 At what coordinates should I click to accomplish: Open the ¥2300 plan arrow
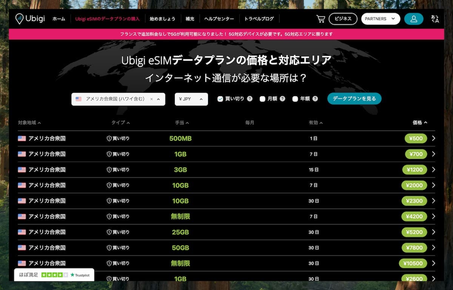coord(433,201)
